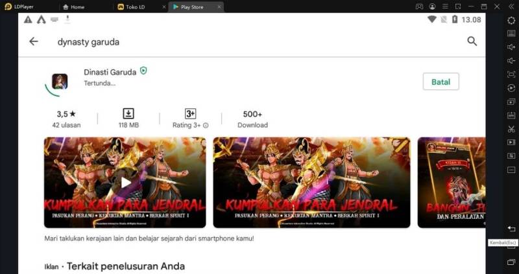Switch to the Home tab

click(74, 7)
